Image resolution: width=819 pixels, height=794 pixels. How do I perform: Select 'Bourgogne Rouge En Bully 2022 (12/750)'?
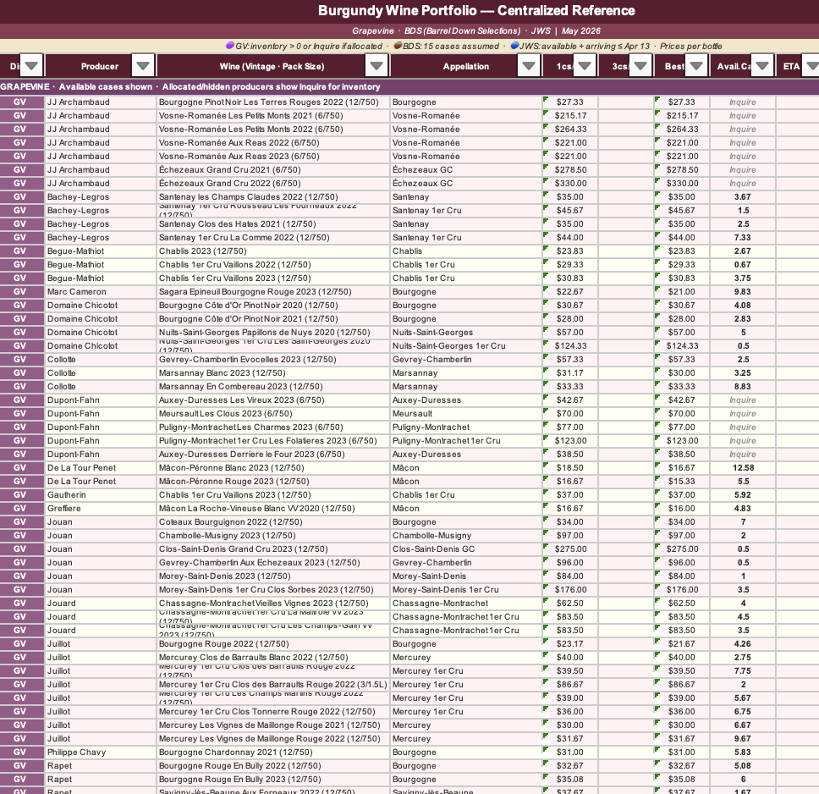coord(273,766)
